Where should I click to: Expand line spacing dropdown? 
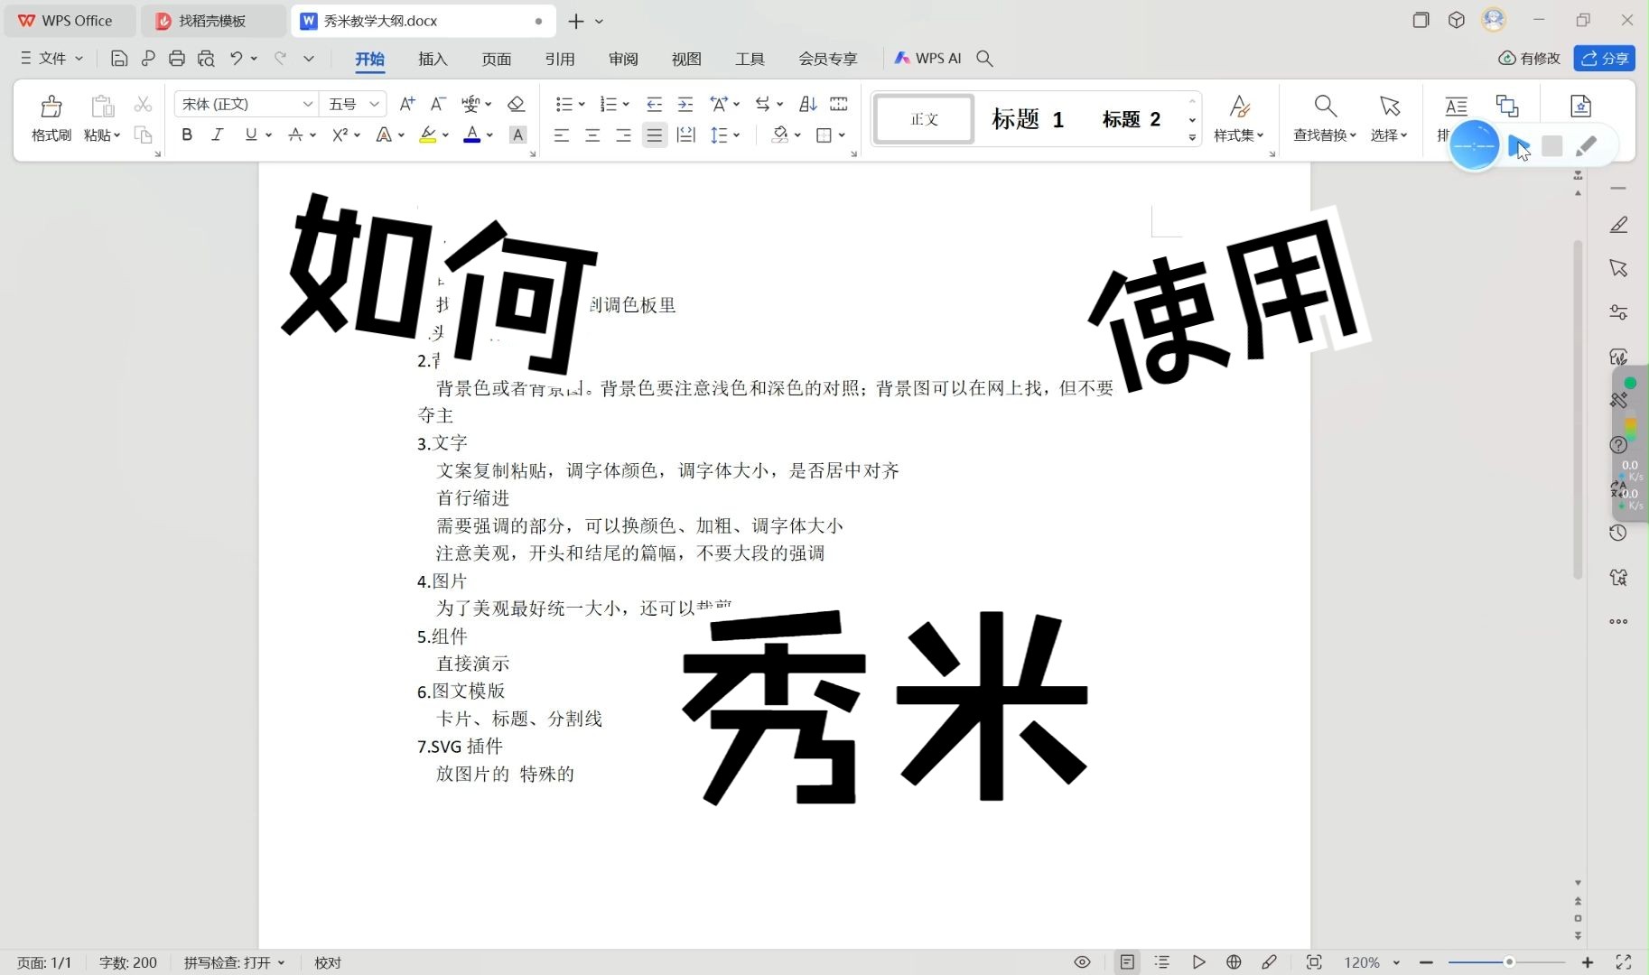[x=737, y=135]
